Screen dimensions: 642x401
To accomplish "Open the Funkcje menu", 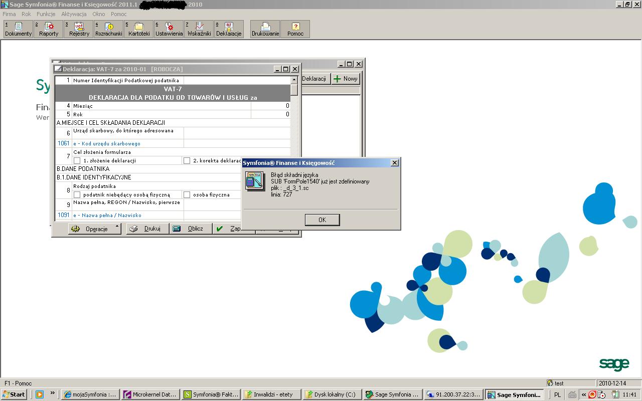I will [46, 14].
